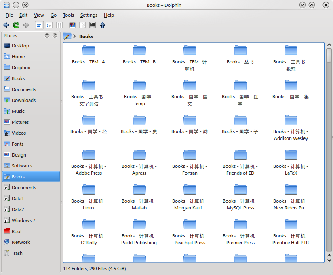Switch to Columns view mode

click(59, 25)
